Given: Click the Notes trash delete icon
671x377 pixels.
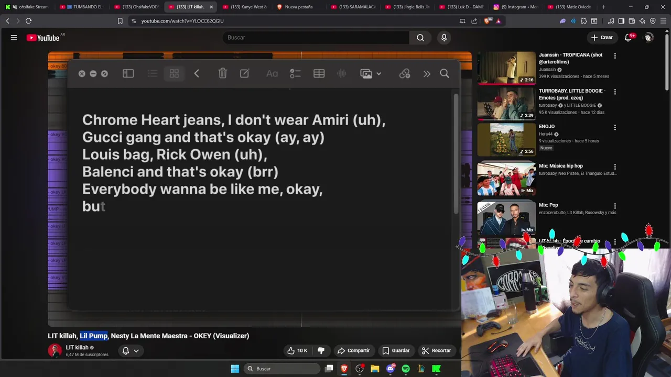Looking at the screenshot, I should pyautogui.click(x=223, y=73).
